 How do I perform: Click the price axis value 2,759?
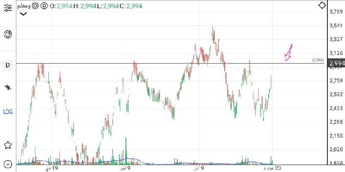(336, 81)
